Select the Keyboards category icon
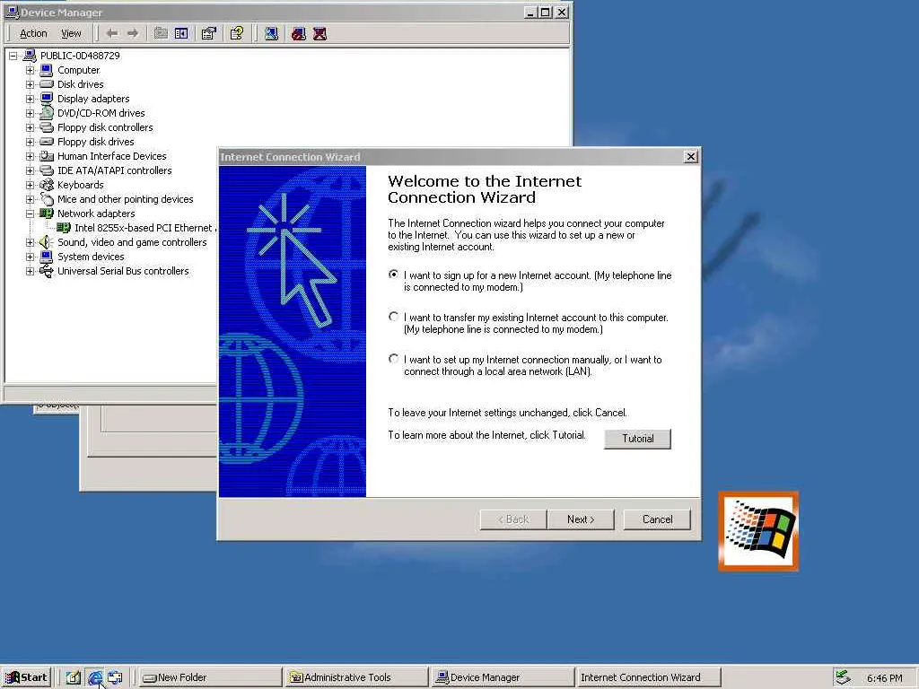 tap(47, 185)
